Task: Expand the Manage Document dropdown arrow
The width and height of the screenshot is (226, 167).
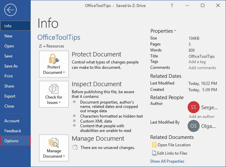Action: coord(64,156)
